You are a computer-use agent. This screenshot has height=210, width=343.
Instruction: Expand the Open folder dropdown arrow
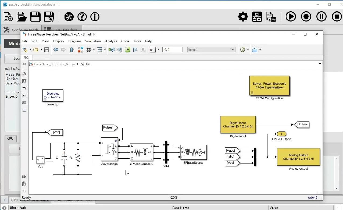41,50
